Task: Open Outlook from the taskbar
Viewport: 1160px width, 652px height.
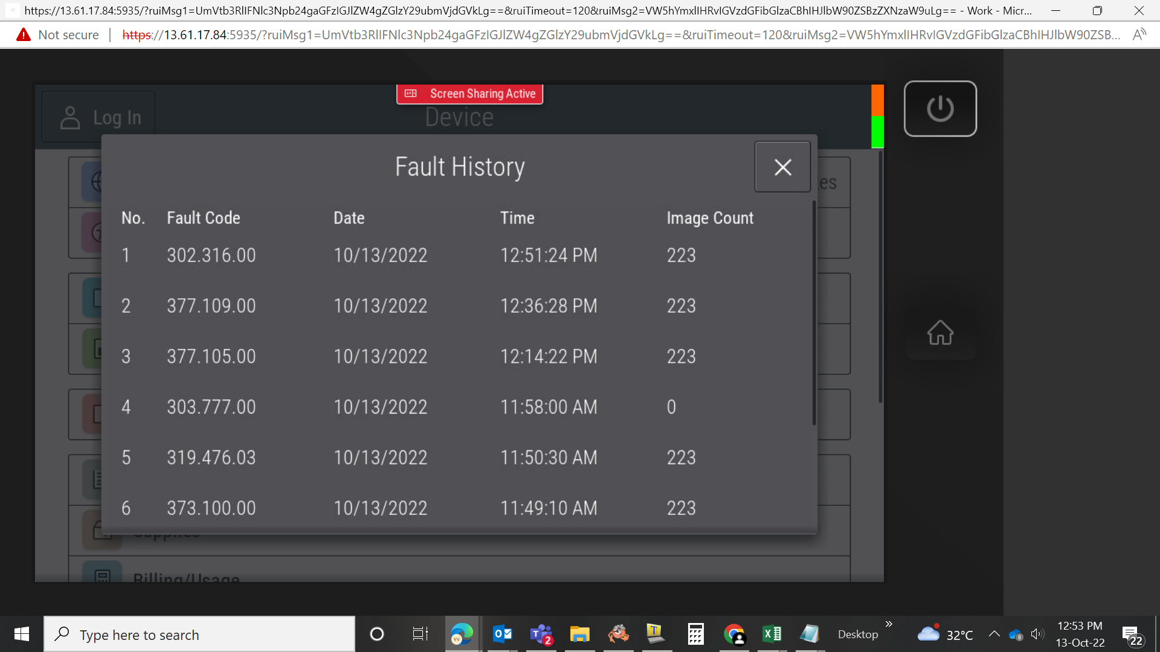Action: [x=502, y=634]
